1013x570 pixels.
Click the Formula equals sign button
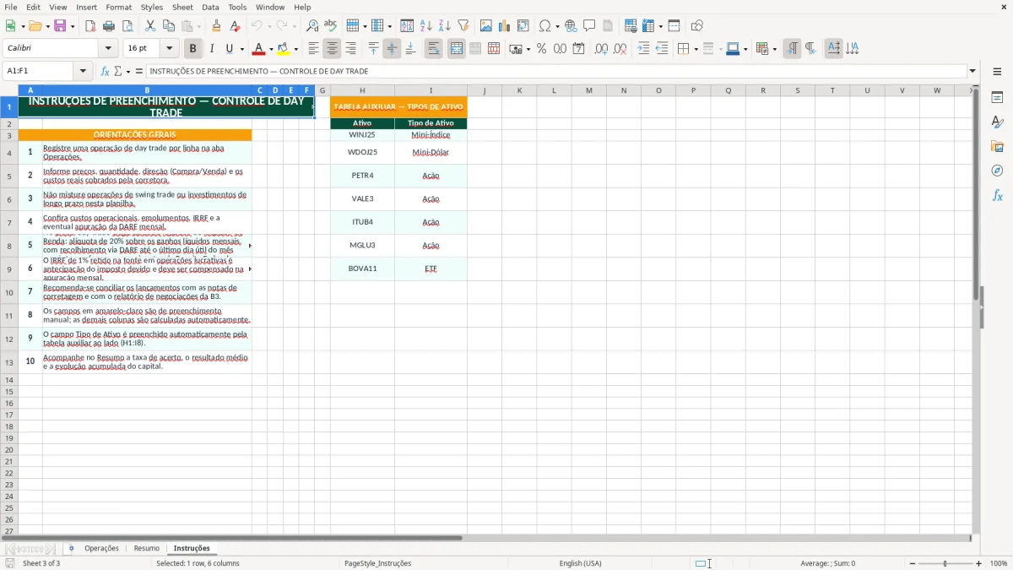[139, 71]
